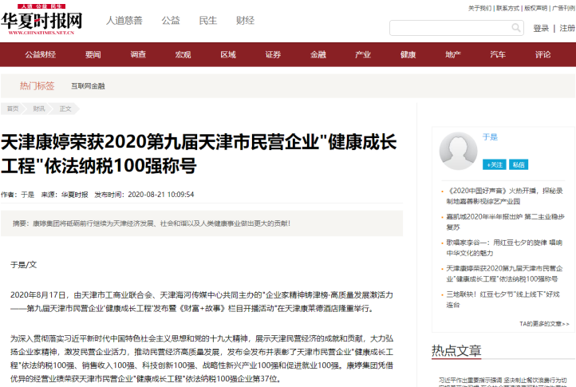The width and height of the screenshot is (576, 387).
Task: Open the 金融 navigation menu item
Action: click(x=318, y=55)
